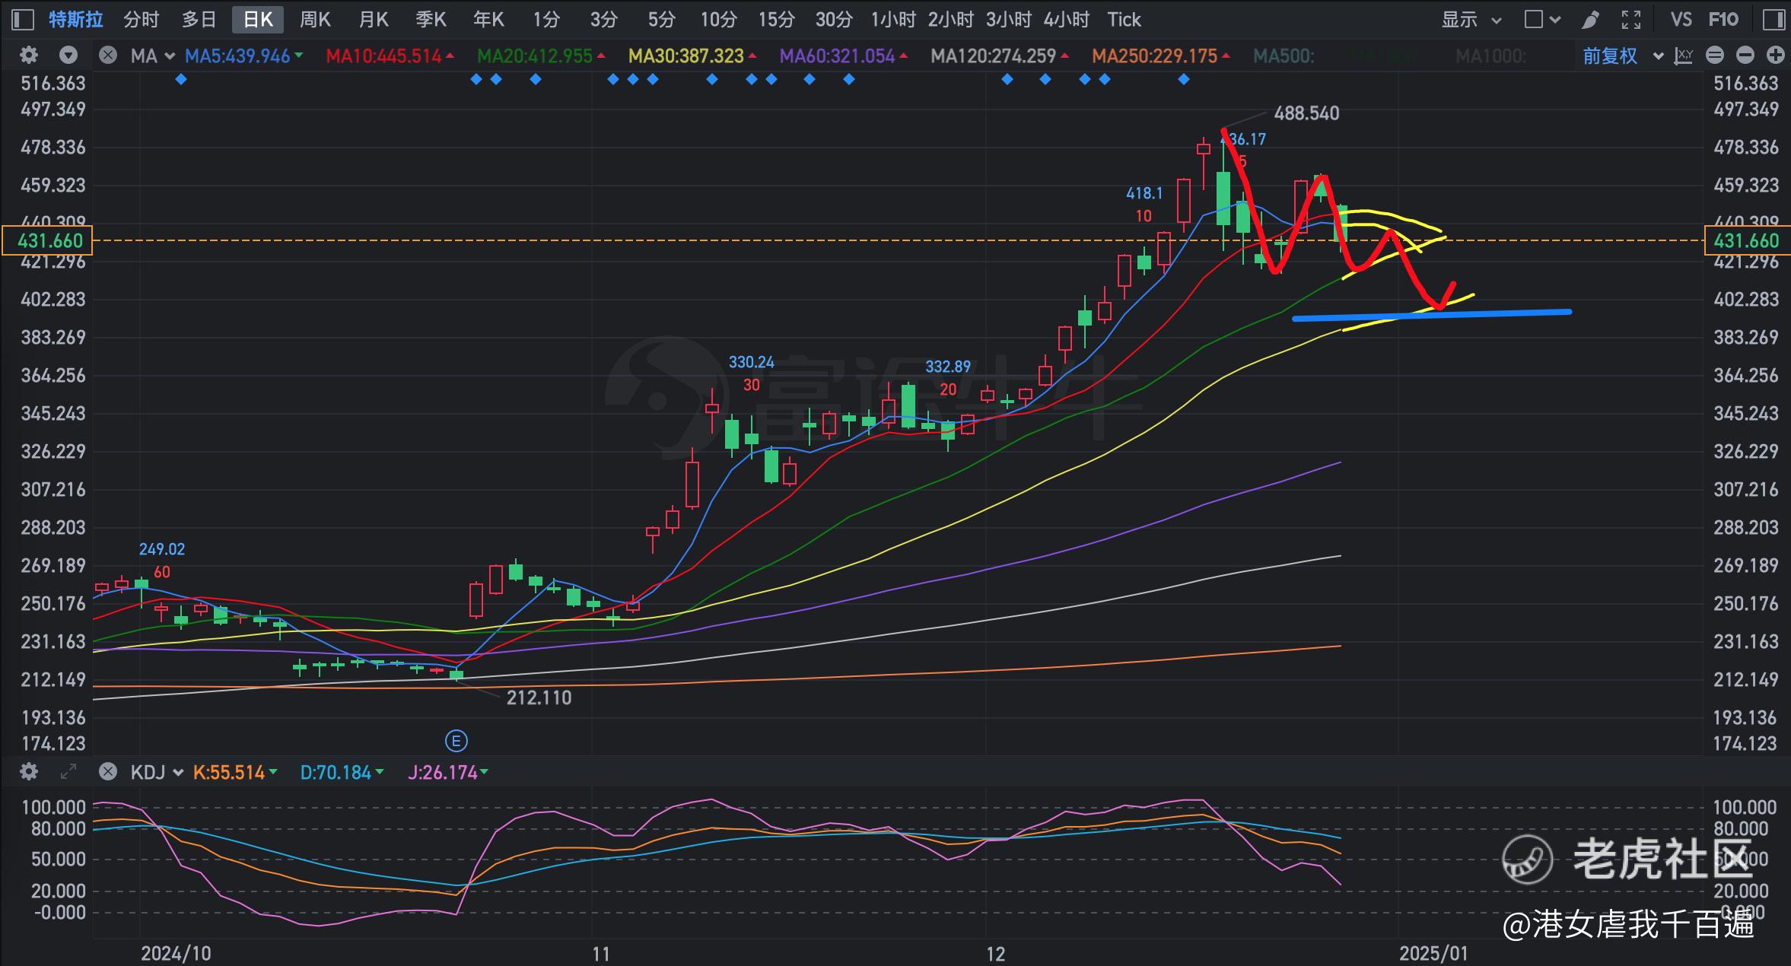The height and width of the screenshot is (966, 1791).
Task: Click the round down-arrow indicator button
Action: pyautogui.click(x=68, y=56)
